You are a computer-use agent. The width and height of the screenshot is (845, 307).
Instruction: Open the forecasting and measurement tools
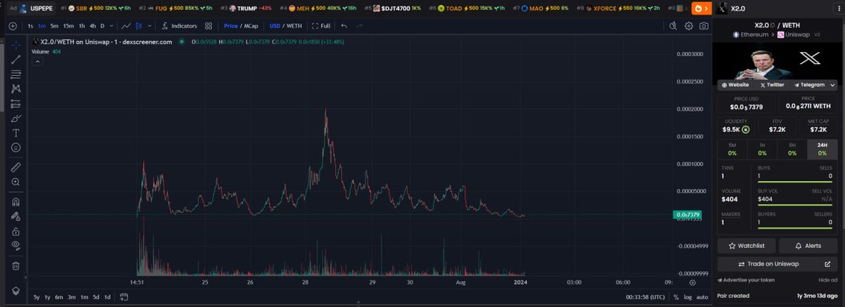(15, 103)
